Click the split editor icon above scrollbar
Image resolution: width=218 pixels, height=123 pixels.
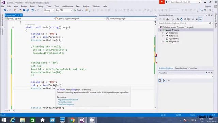155,22
